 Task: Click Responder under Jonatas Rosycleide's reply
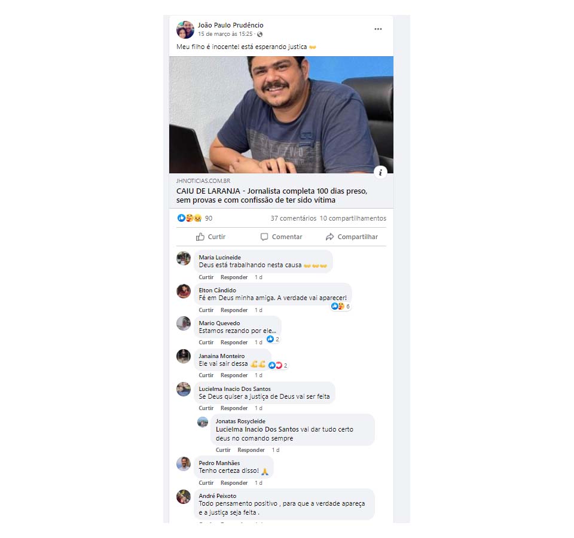click(251, 450)
